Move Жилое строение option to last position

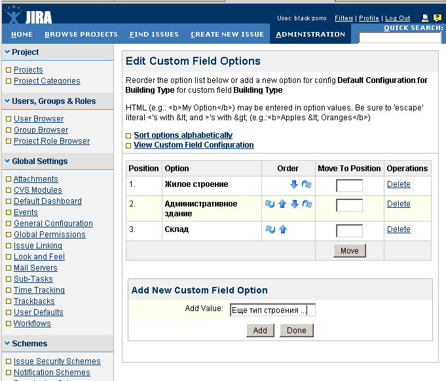(307, 184)
